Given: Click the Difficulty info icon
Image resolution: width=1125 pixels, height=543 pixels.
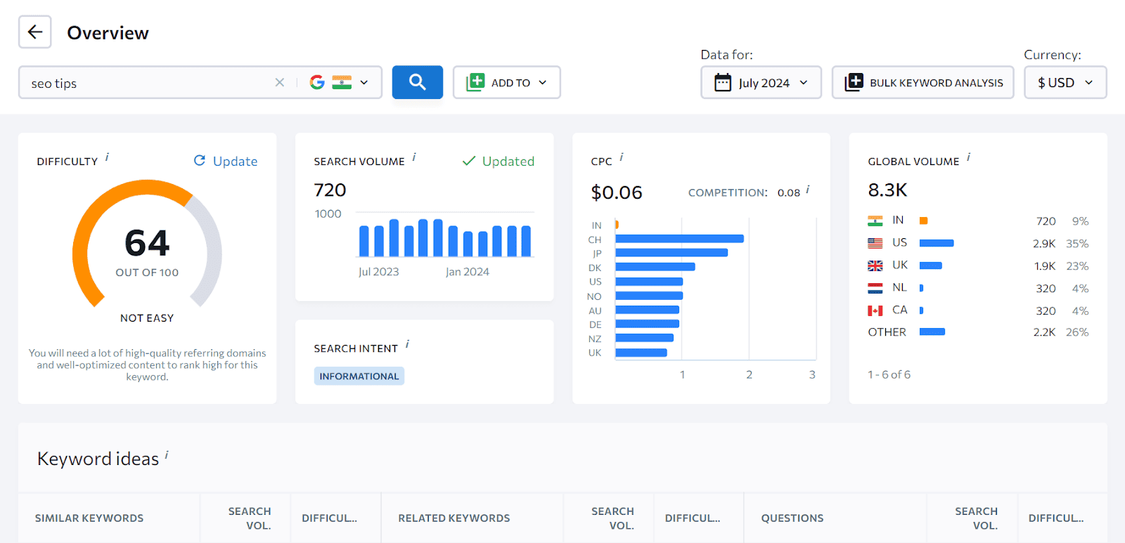Looking at the screenshot, I should [x=107, y=157].
